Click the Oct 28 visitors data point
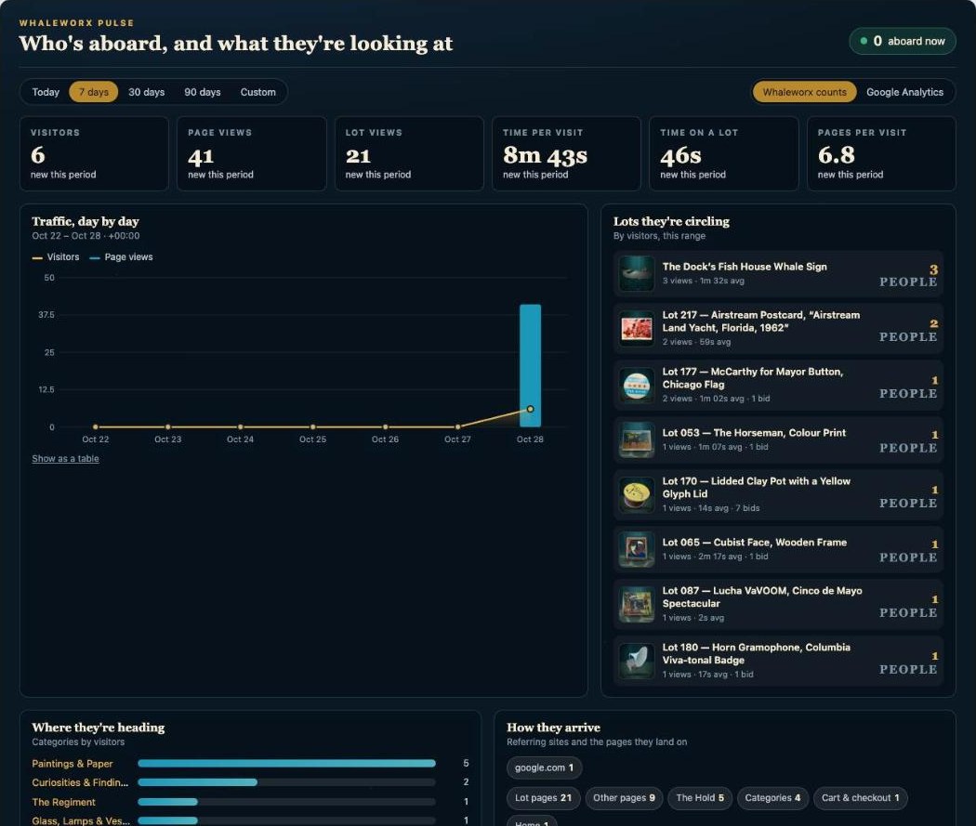 pos(531,409)
